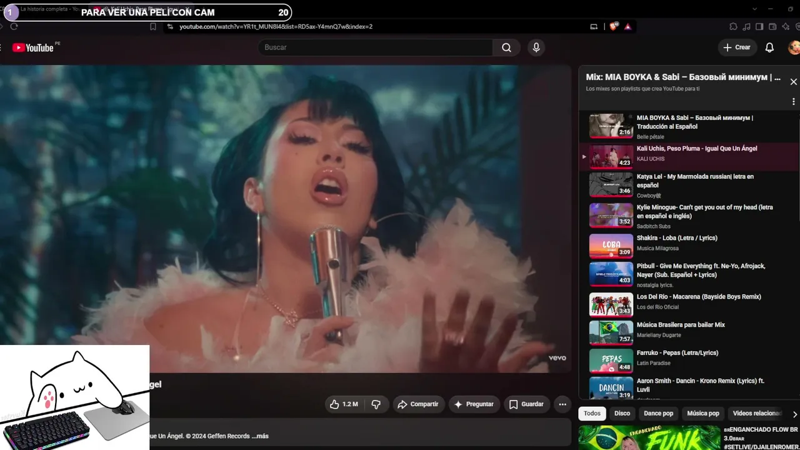Select the Videos relacionados filter chip
The width and height of the screenshot is (800, 450).
757,413
